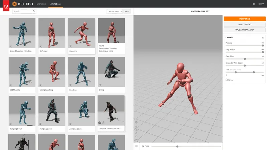Click the pack badge on Longbow Locomotion Pack
This screenshot has height=150, width=267.
point(100,123)
